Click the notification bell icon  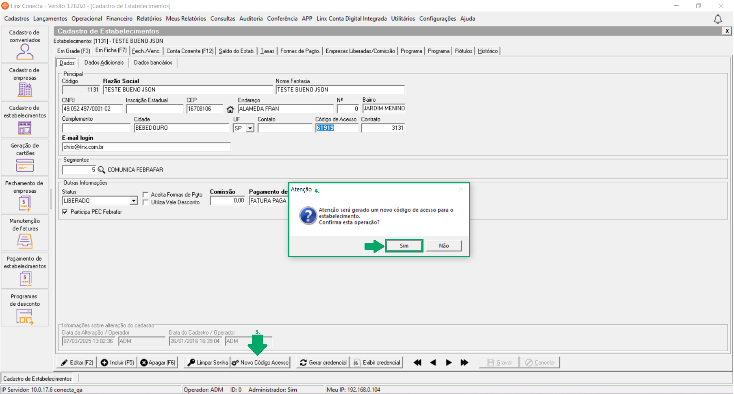(x=718, y=19)
